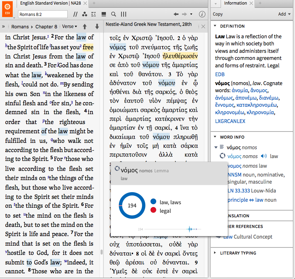Collapse the νόμος nomos entry
The image size is (295, 279).
[216, 147]
